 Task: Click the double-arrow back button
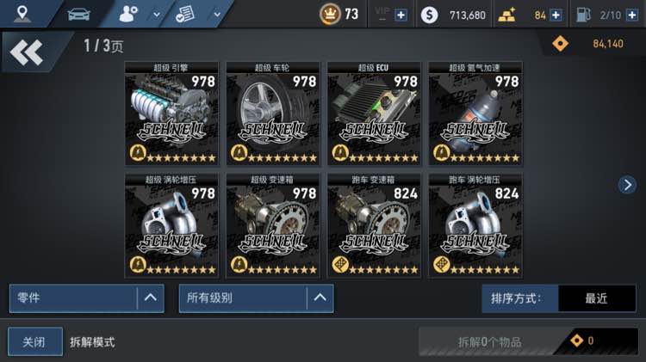tap(27, 52)
